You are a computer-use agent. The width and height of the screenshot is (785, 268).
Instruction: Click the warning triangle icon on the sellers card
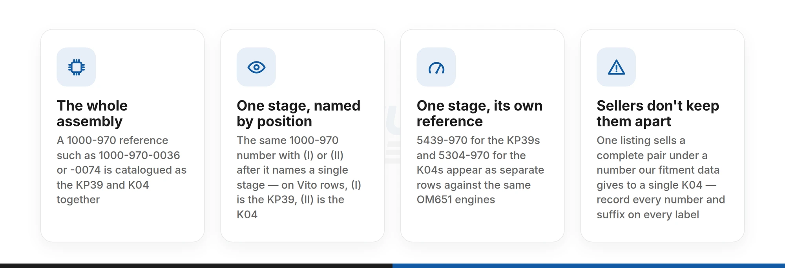pyautogui.click(x=616, y=67)
